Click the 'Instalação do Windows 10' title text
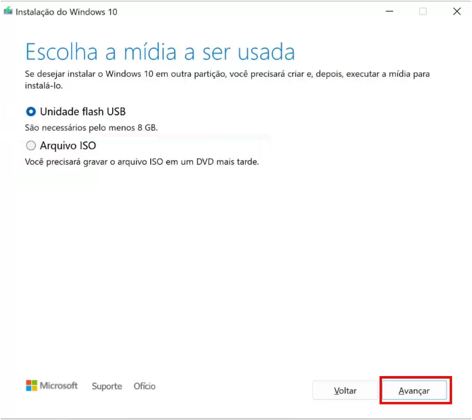472x420 pixels. pos(66,12)
